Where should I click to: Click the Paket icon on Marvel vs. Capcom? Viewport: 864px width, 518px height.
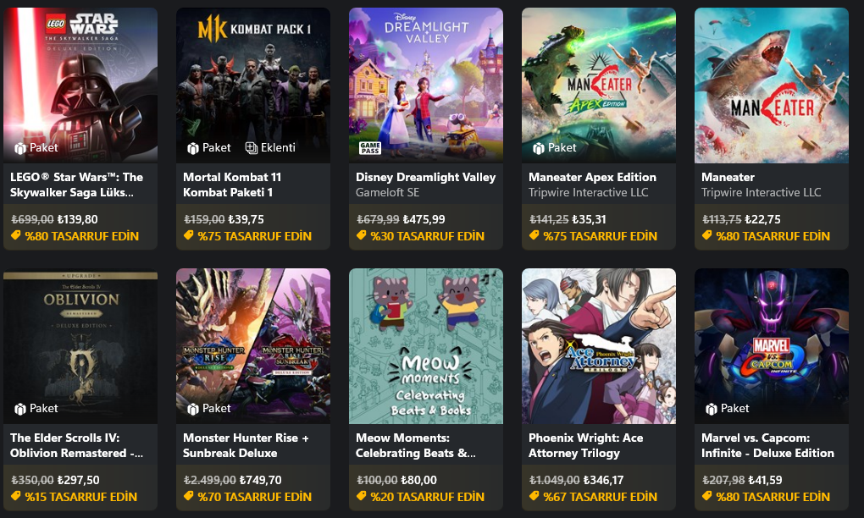coord(712,409)
